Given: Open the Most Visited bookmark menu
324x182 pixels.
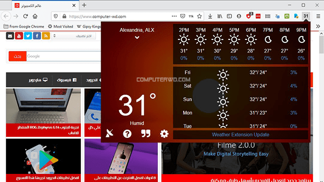Looking at the screenshot, I should click(x=61, y=26).
